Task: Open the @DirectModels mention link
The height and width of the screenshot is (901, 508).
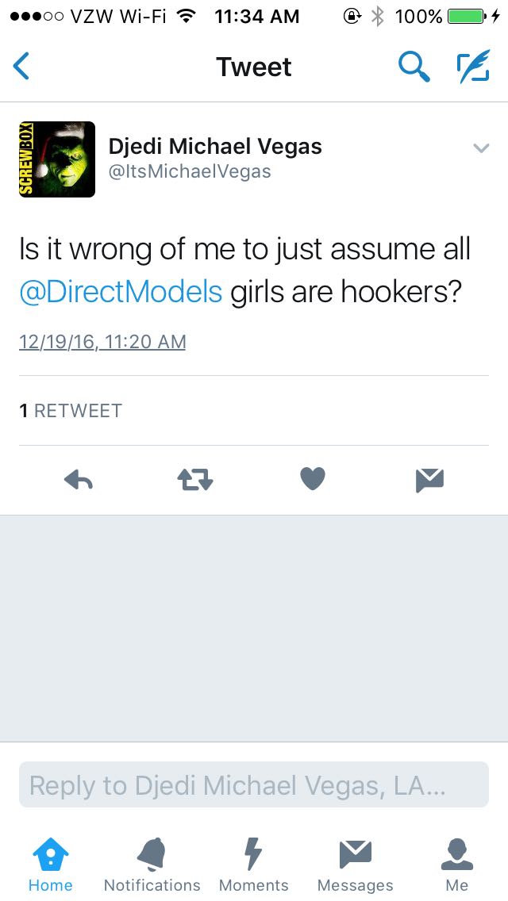Action: tap(121, 291)
